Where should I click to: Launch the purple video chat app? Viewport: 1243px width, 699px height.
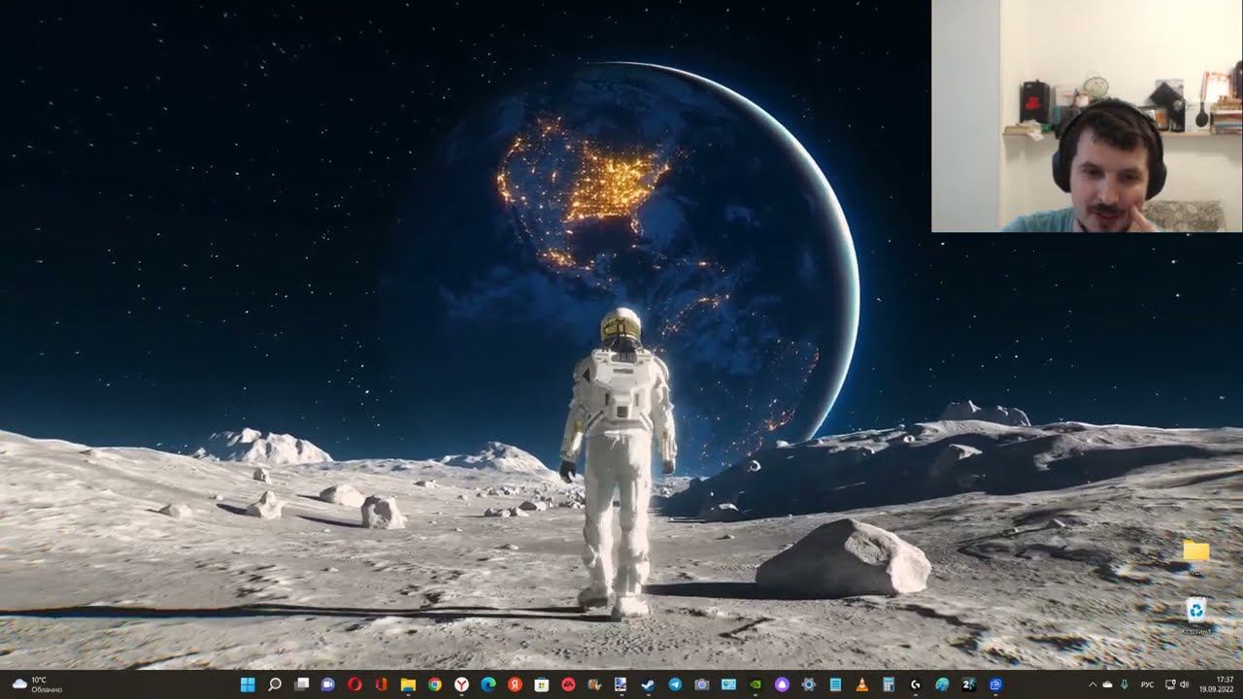pyautogui.click(x=328, y=684)
